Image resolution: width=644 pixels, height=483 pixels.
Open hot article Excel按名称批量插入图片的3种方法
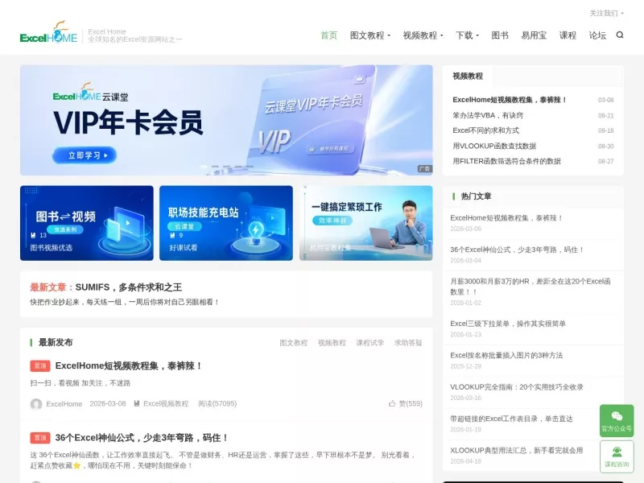click(506, 355)
